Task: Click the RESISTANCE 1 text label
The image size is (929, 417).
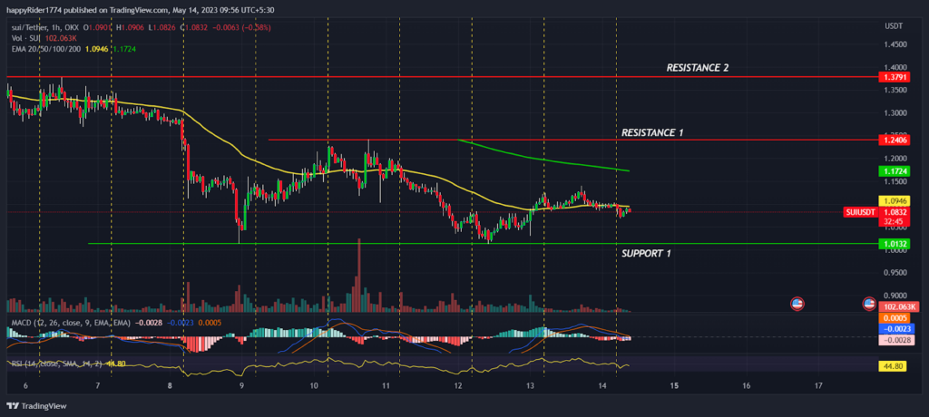Action: 652,132
